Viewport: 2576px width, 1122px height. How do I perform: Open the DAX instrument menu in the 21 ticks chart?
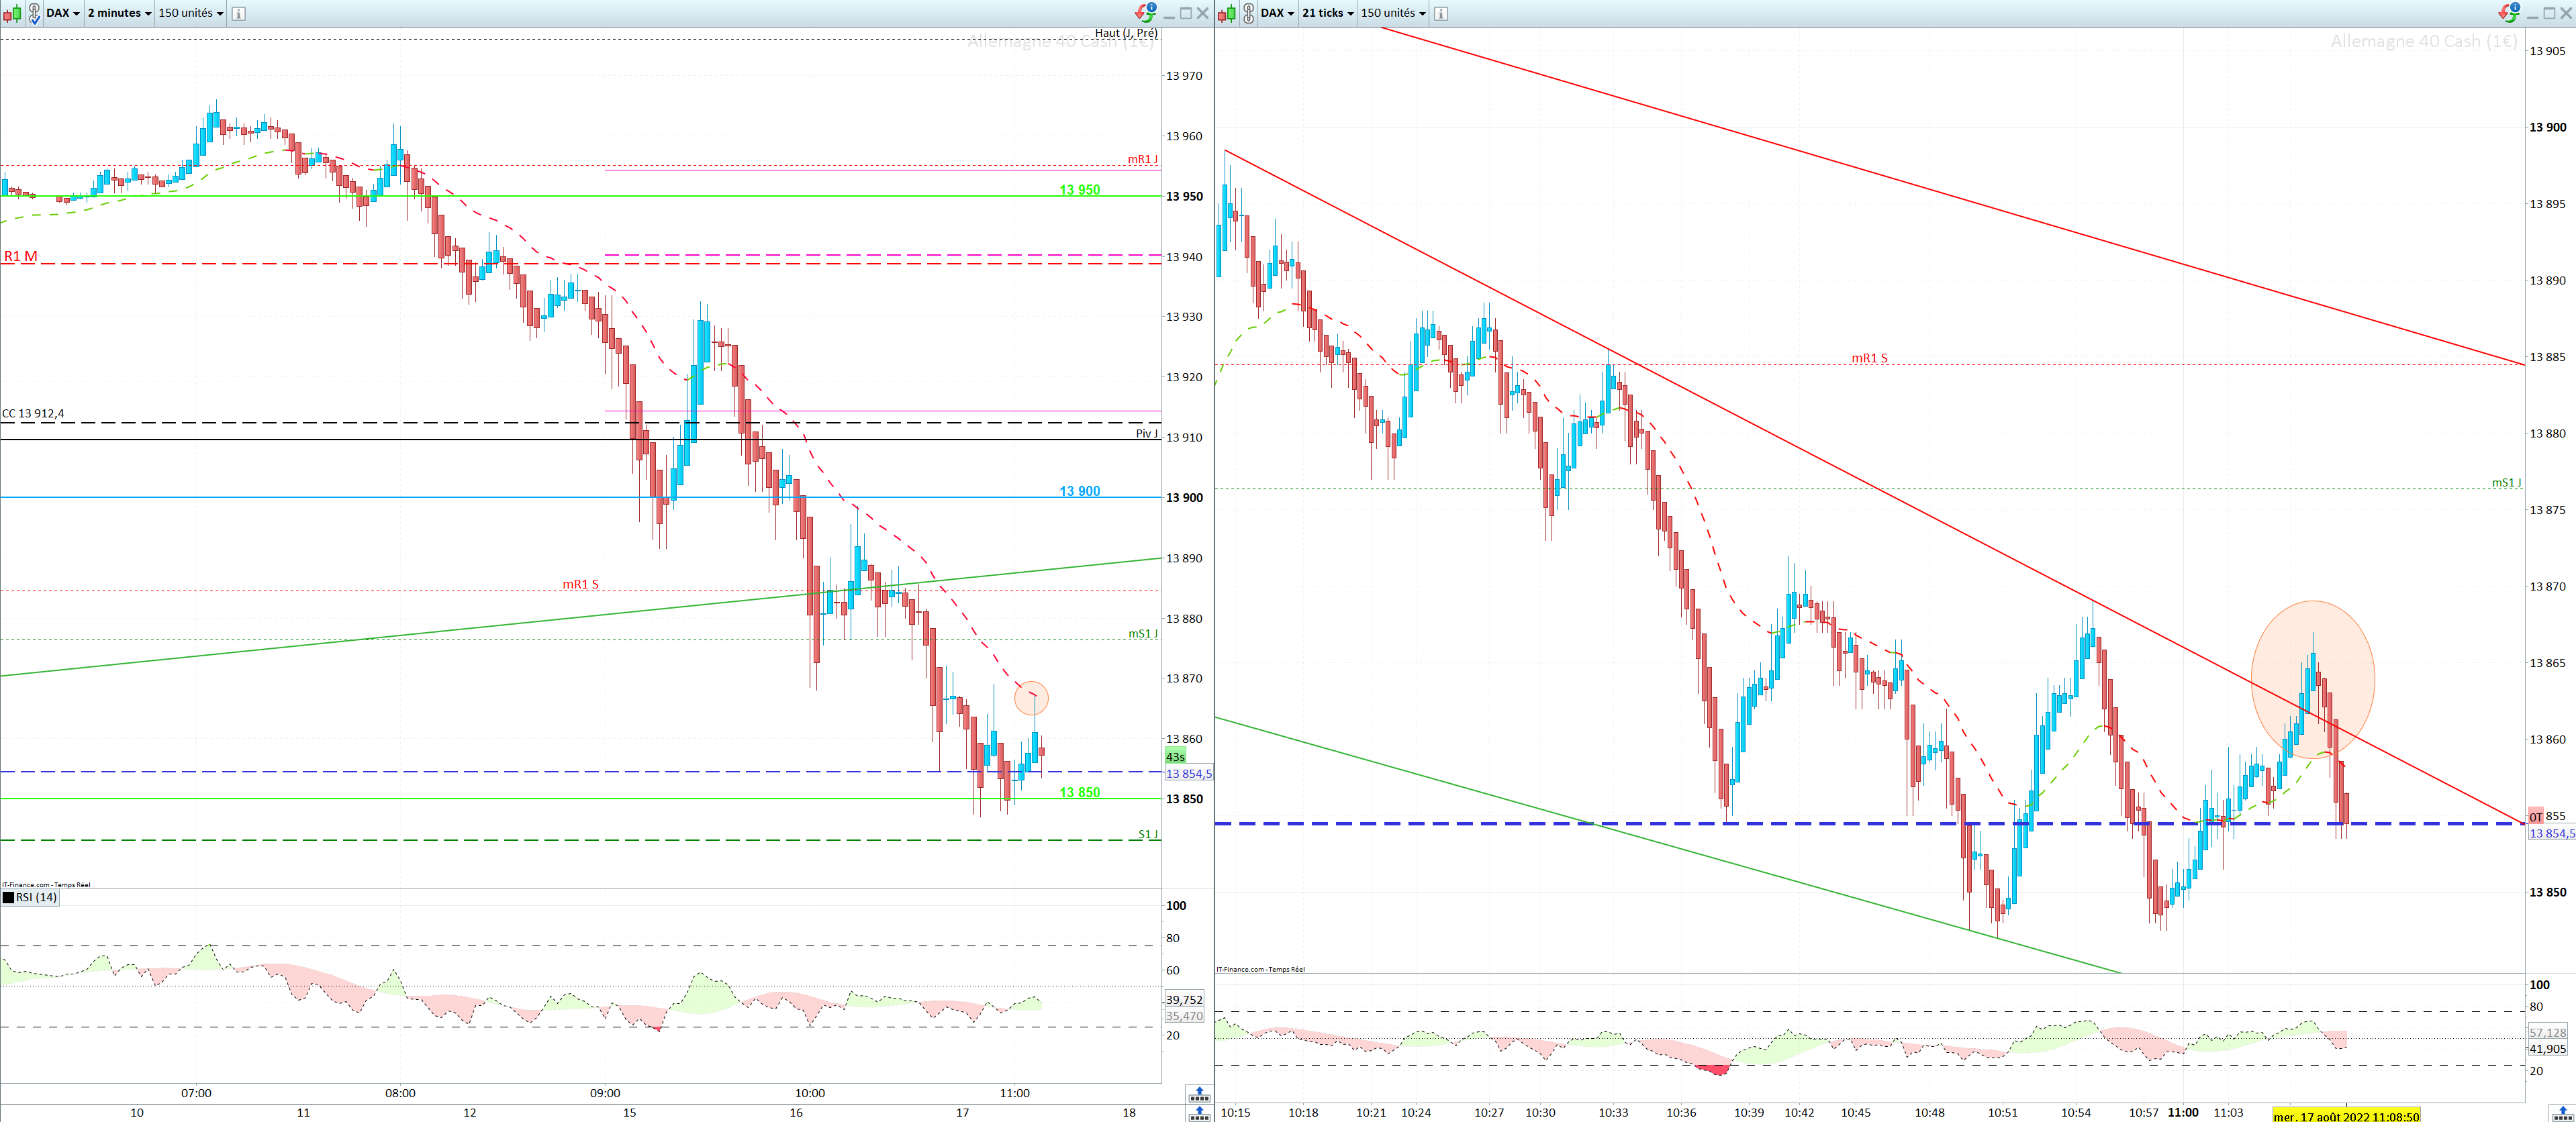point(1277,13)
